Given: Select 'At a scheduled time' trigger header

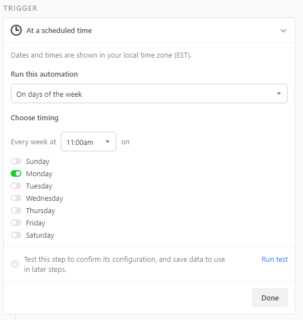Looking at the screenshot, I should click(149, 30).
